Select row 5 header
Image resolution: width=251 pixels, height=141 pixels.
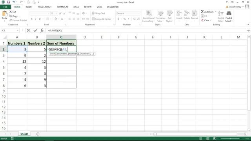[4, 67]
